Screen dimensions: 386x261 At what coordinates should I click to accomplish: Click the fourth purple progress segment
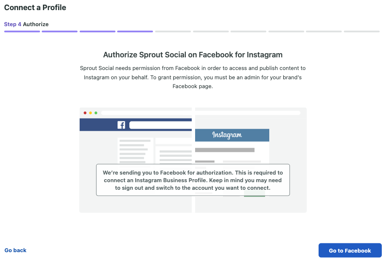click(x=135, y=32)
